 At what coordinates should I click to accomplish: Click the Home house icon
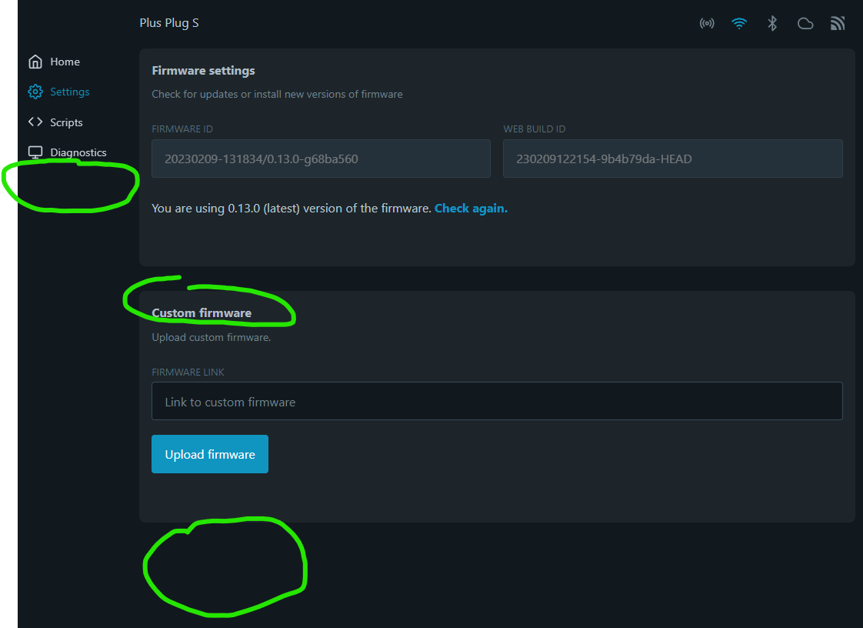coord(35,62)
